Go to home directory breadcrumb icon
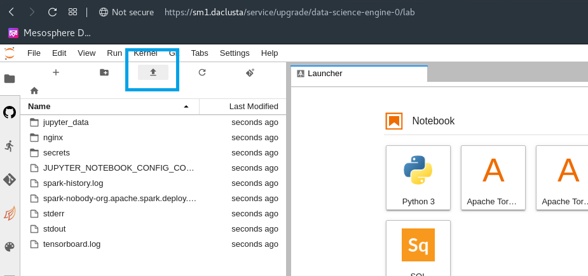 34,91
